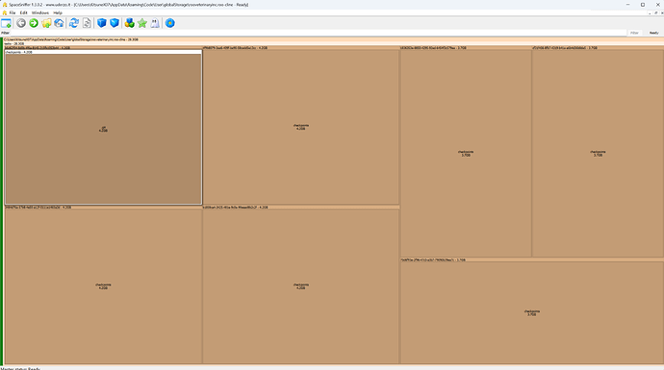The height and width of the screenshot is (370, 664).
Task: Show less detail in treemap
Action: [x=102, y=23]
